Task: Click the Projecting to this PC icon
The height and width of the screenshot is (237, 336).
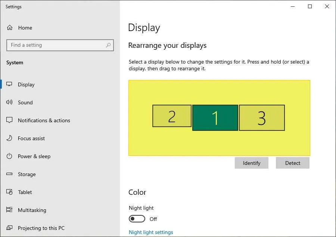Action: [x=9, y=228]
